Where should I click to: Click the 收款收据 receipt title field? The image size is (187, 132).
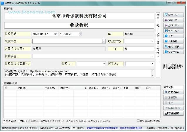(79, 25)
